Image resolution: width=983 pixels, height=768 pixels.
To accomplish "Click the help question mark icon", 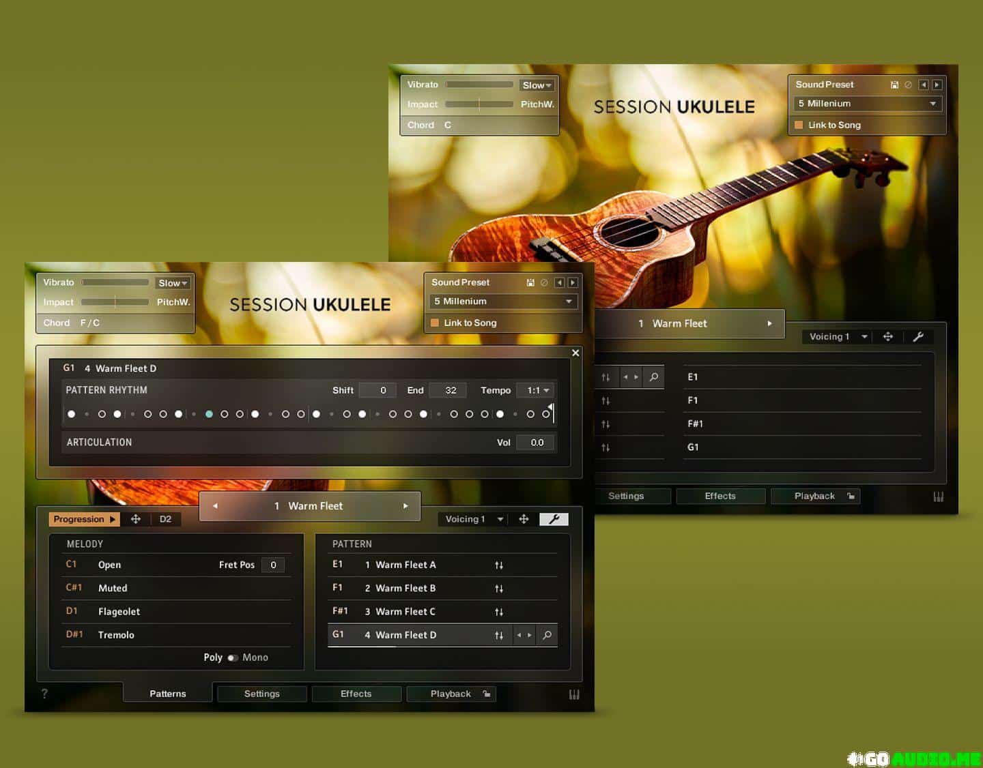I will point(44,694).
